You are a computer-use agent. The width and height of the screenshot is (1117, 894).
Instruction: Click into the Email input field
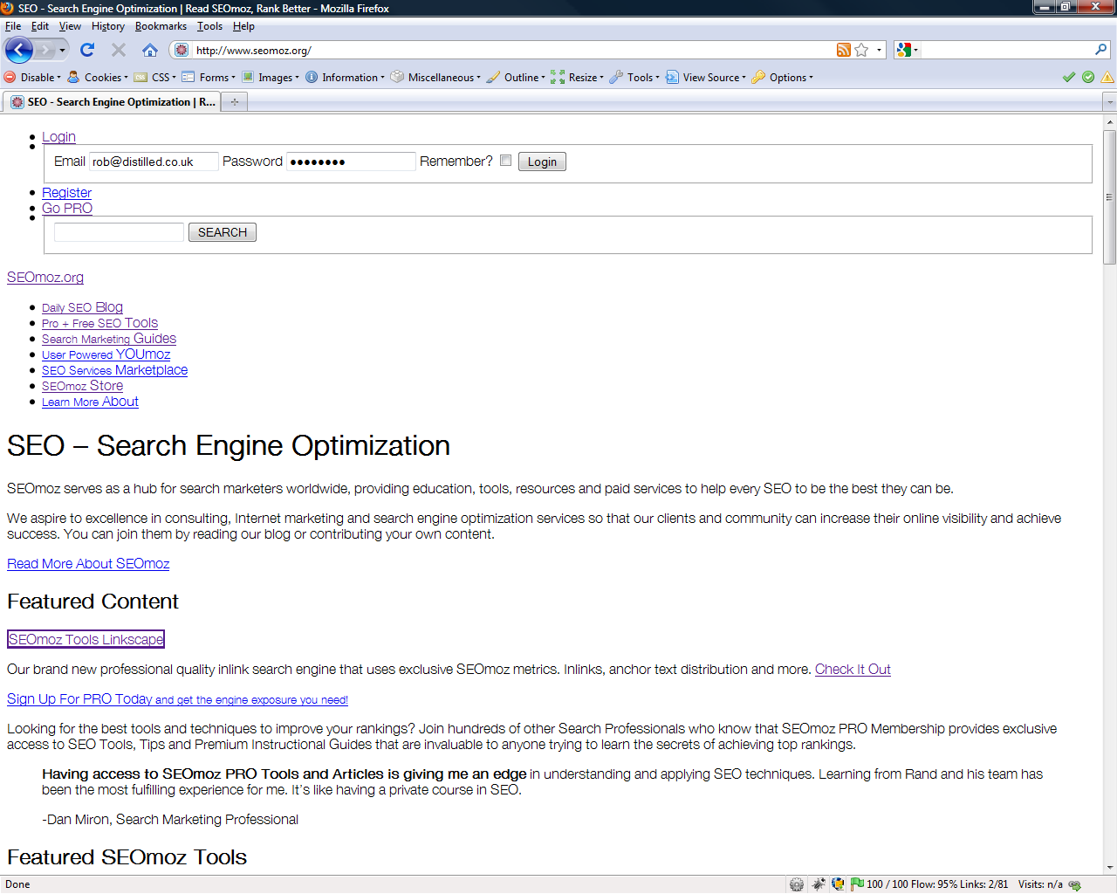[x=154, y=162]
